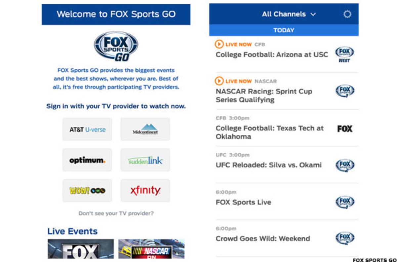This screenshot has width=397, height=262.
Task: Sign in with Xfinity
Action: pyautogui.click(x=145, y=191)
